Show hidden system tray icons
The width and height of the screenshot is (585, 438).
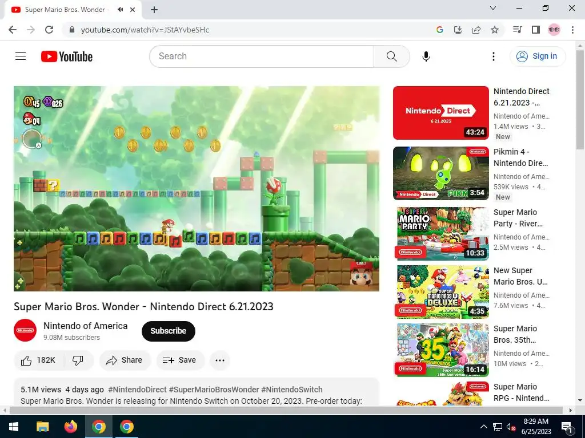click(483, 427)
